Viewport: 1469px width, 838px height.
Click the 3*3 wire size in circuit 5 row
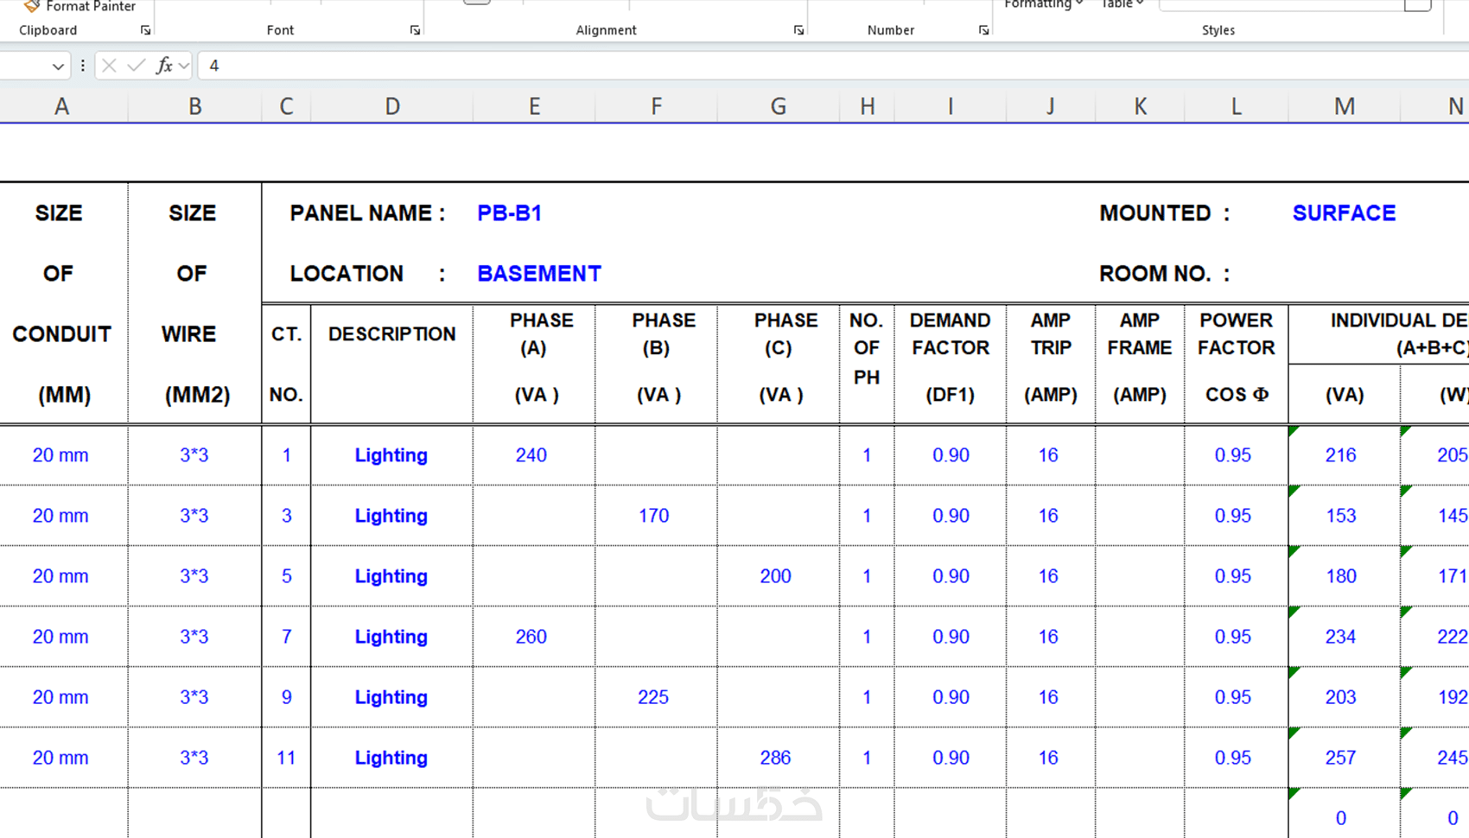click(x=194, y=576)
